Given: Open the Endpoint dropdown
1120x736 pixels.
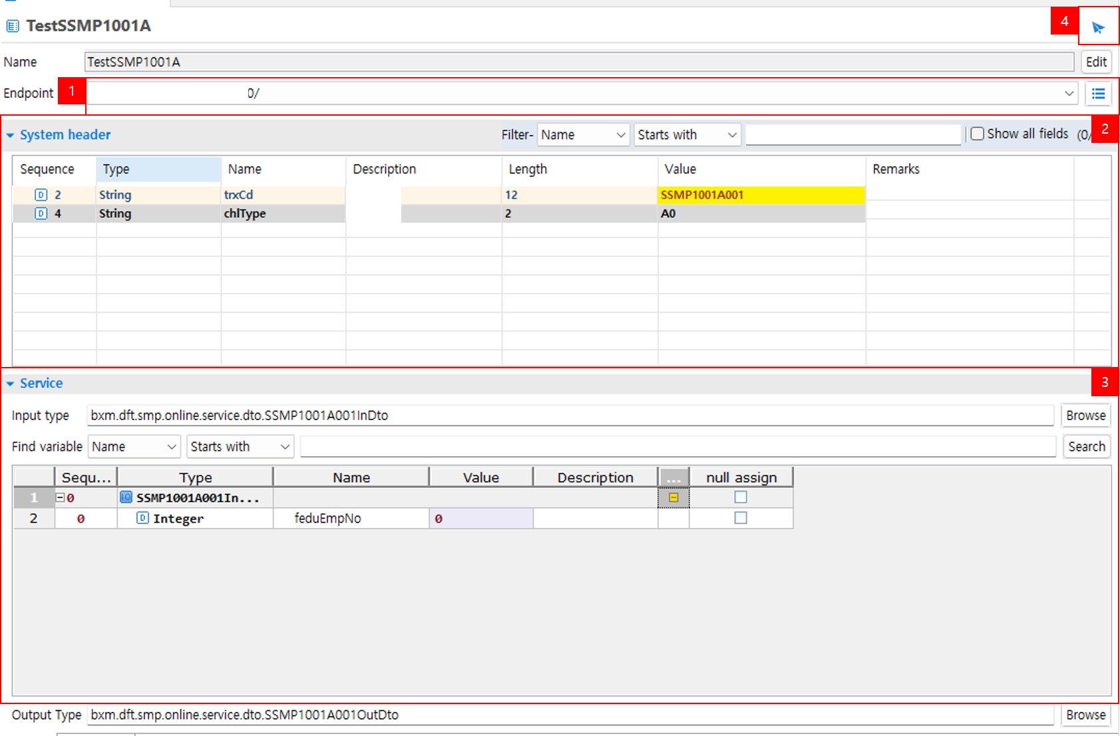Looking at the screenshot, I should click(1069, 93).
